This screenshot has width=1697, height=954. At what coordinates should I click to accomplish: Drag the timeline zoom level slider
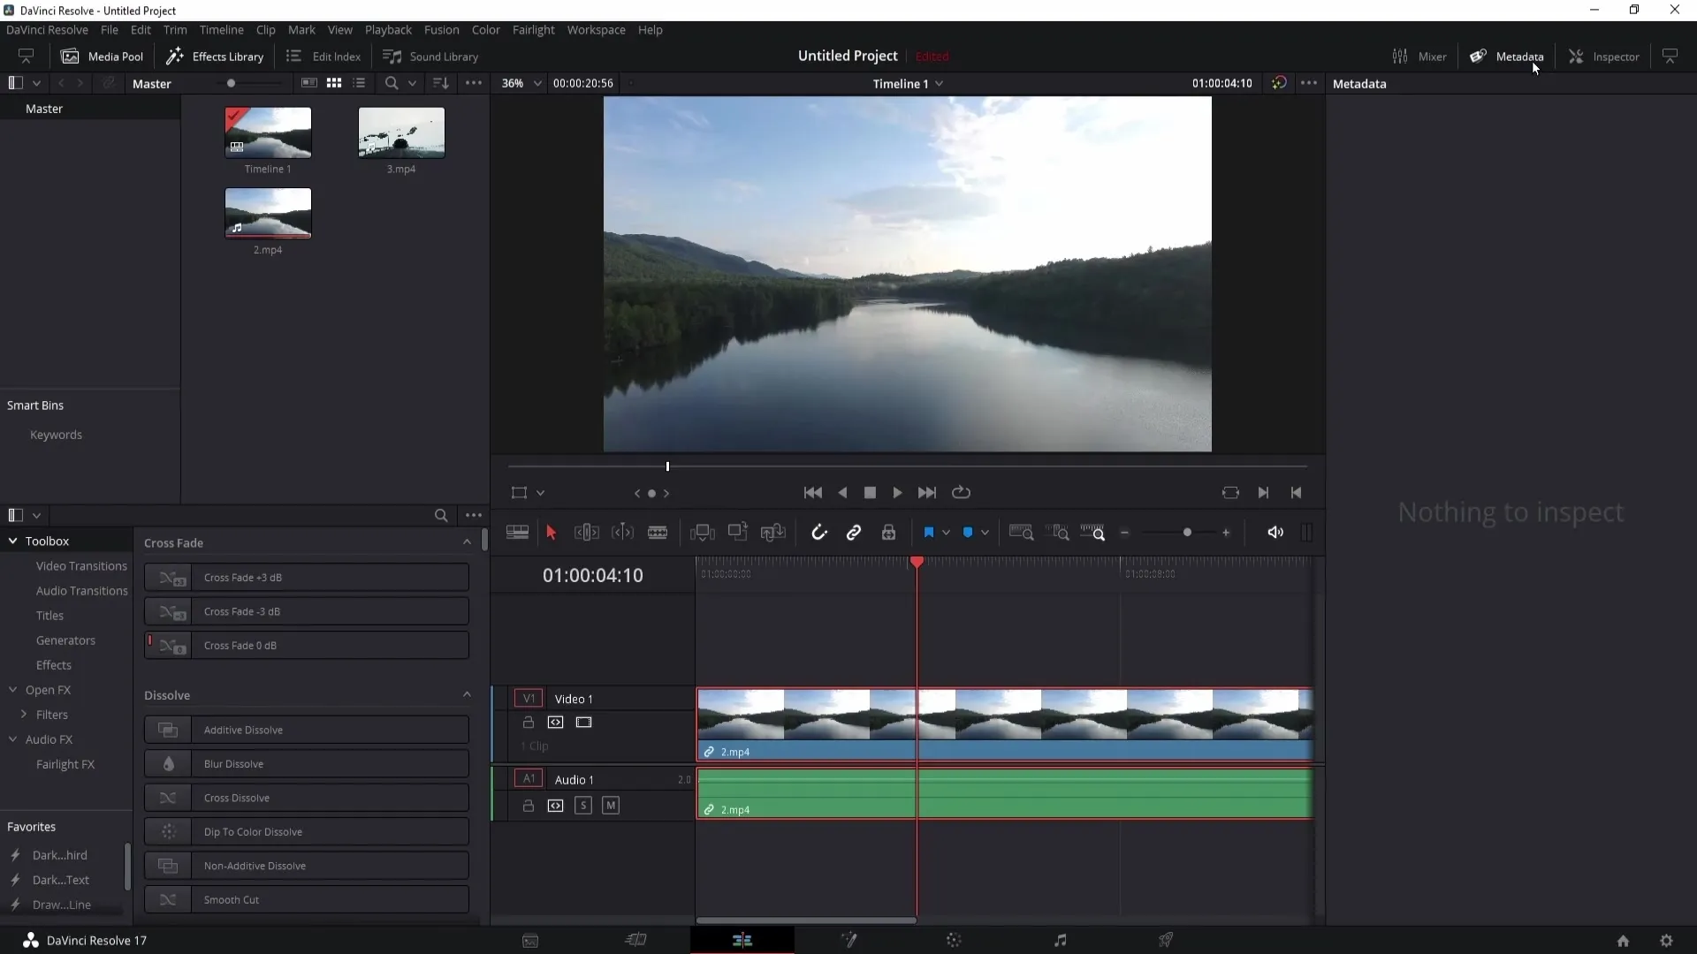pos(1189,534)
